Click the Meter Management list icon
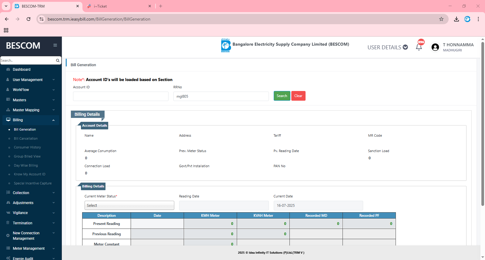This screenshot has width=485, height=260. (8, 248)
